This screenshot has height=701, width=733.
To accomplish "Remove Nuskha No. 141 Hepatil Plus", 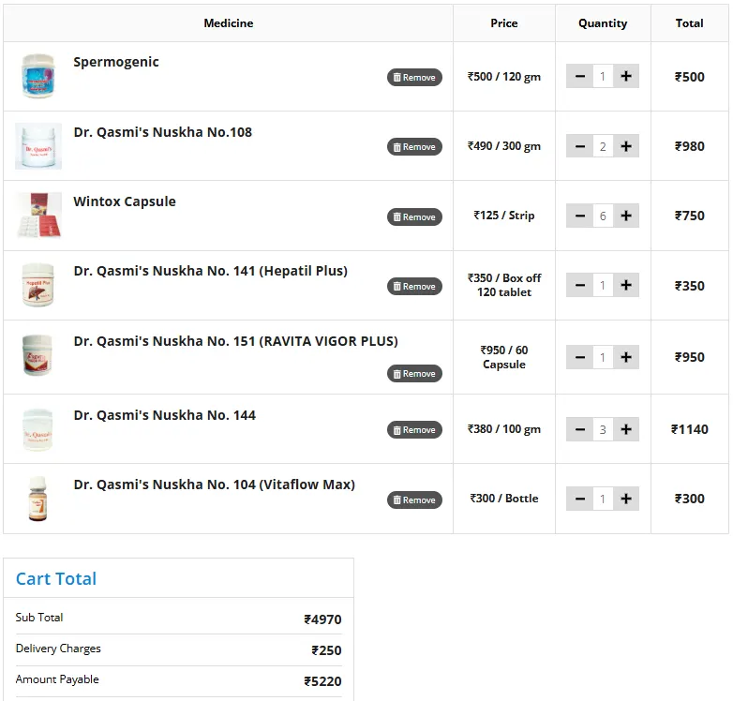I will pos(414,286).
